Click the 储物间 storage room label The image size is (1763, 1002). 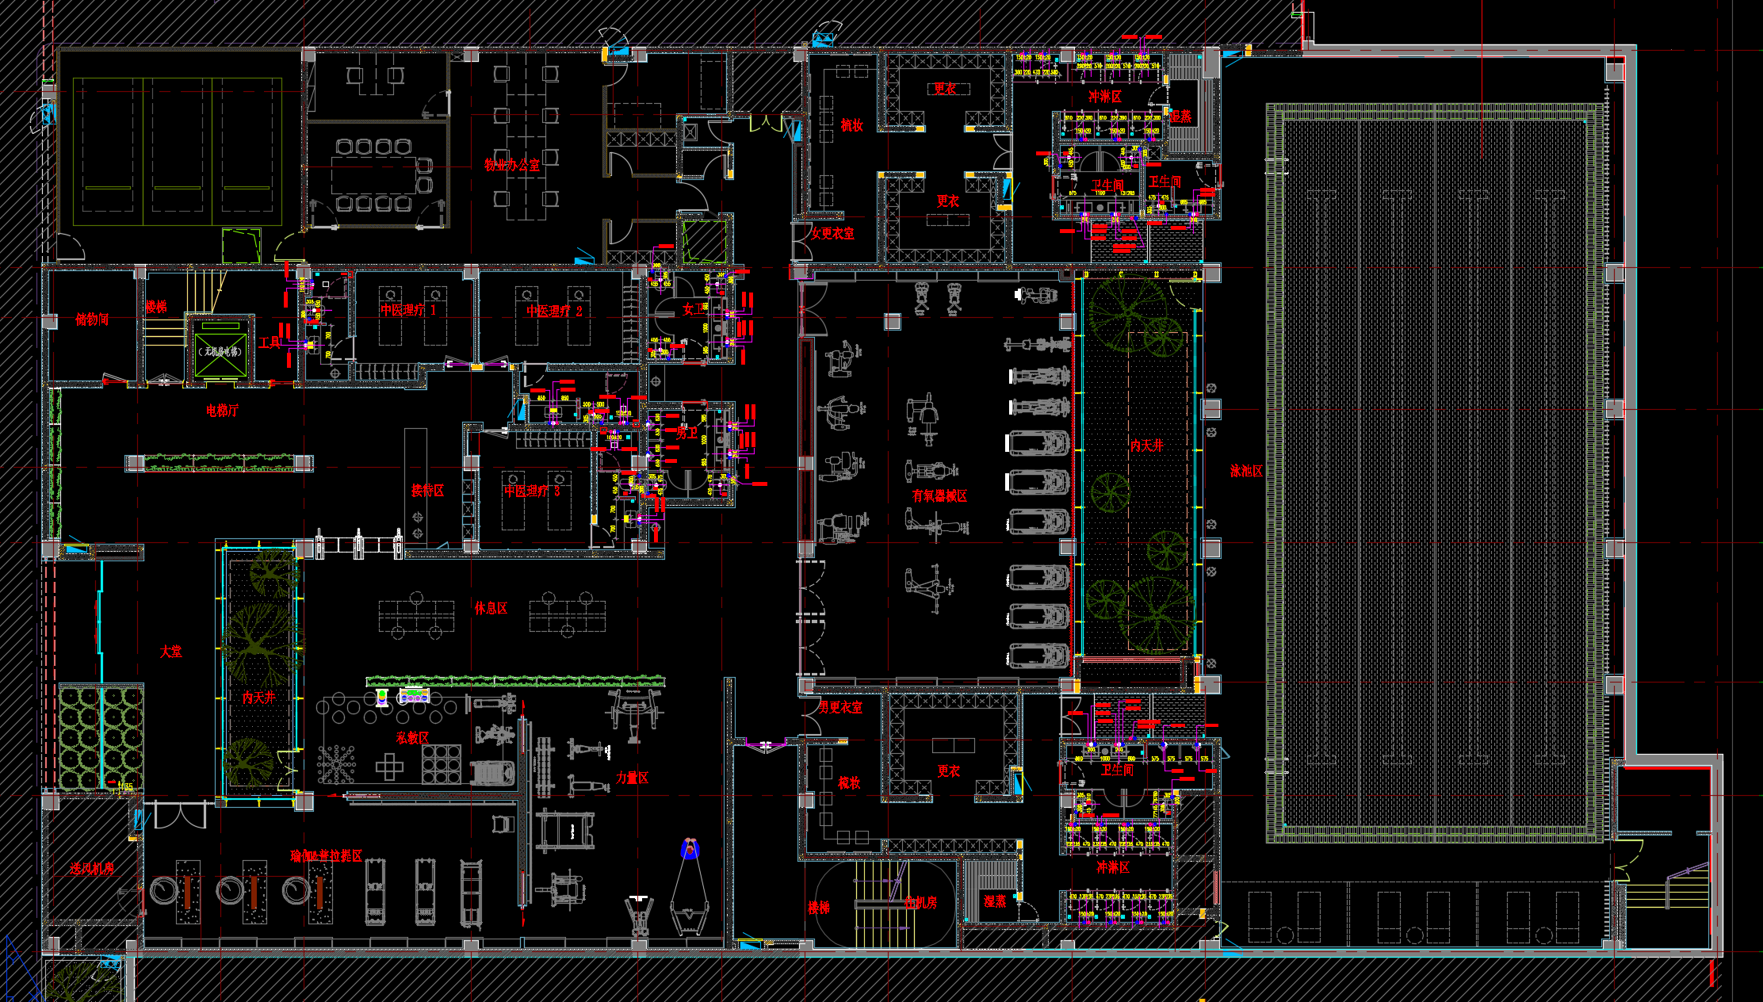92,319
